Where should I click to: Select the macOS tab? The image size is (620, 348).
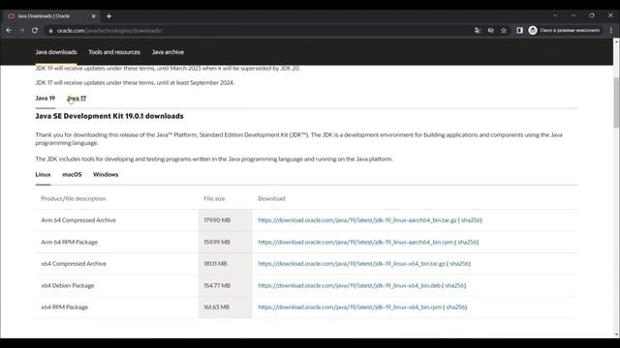click(72, 174)
